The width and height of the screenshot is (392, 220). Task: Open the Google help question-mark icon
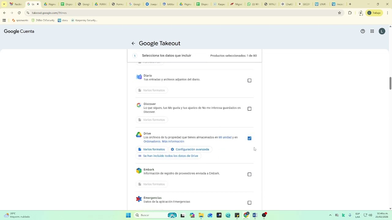tap(363, 31)
